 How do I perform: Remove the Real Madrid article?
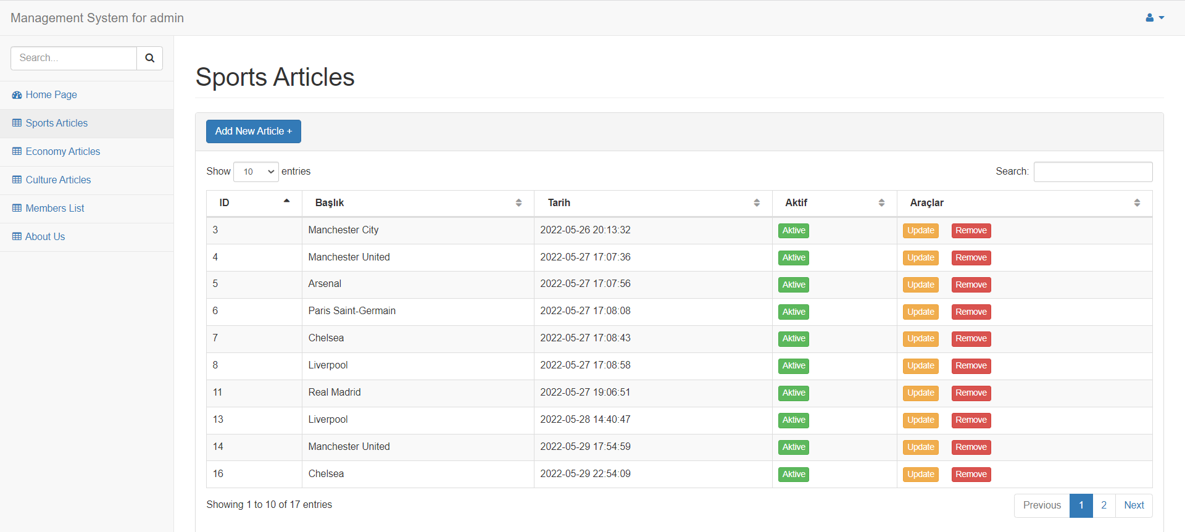(971, 393)
